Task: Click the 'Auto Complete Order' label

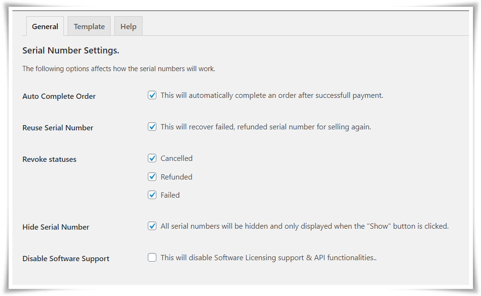Action: coord(59,96)
